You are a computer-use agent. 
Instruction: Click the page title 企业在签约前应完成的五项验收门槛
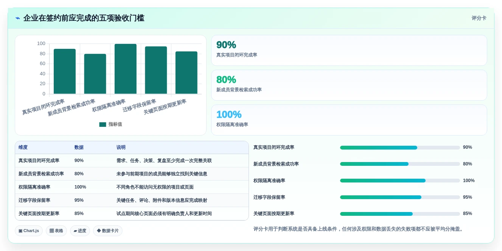(x=84, y=18)
